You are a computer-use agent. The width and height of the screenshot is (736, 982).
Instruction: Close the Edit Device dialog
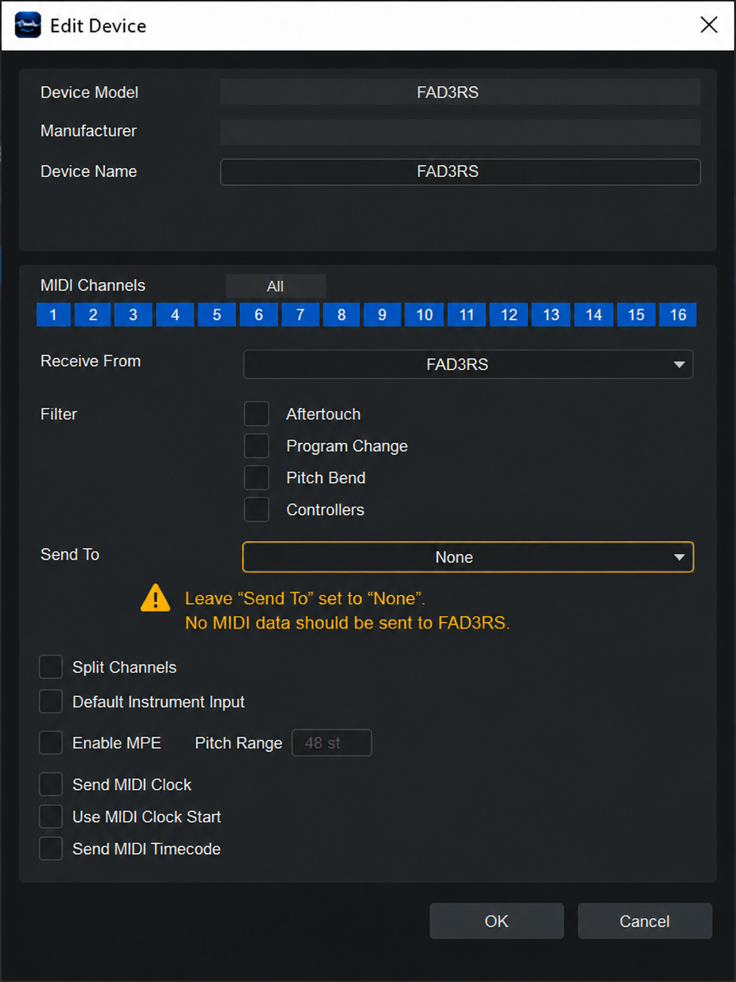click(x=709, y=25)
